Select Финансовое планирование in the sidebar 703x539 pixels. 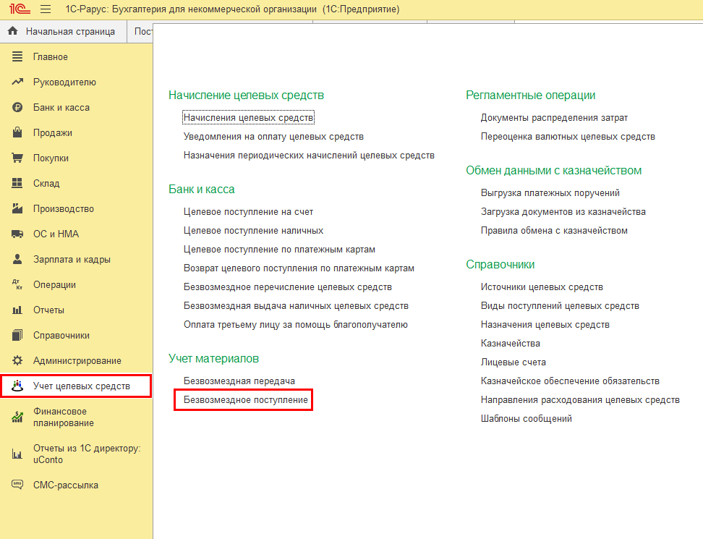tap(64, 417)
